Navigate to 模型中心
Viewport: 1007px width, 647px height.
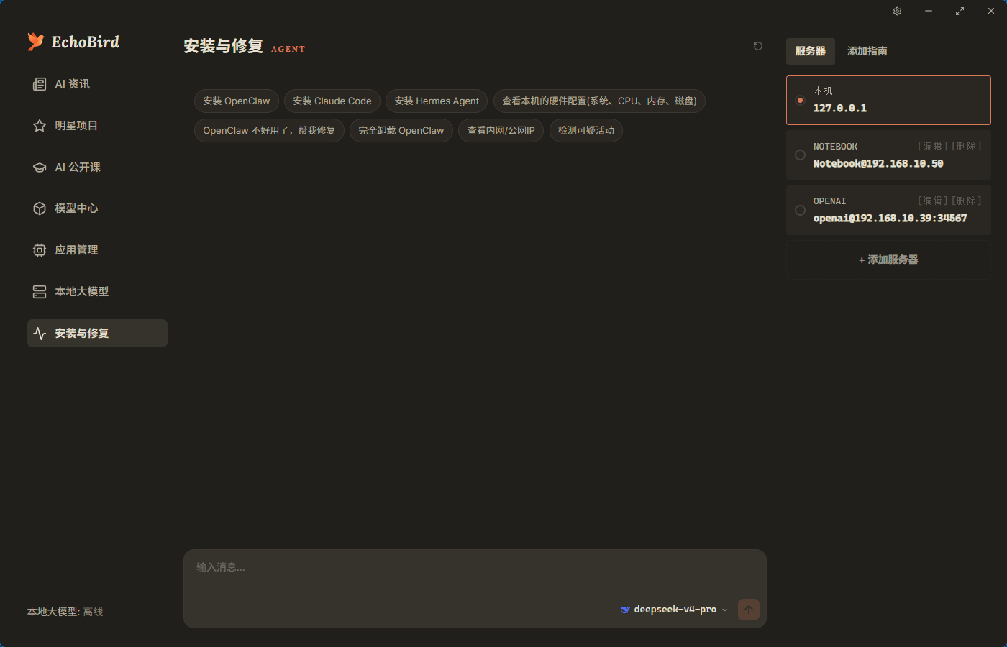click(x=97, y=208)
